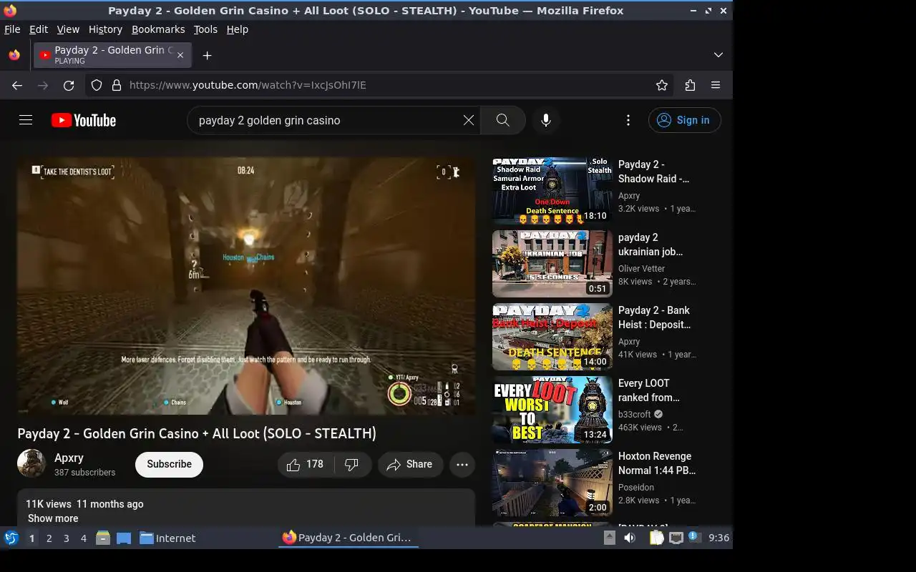Clear the search box with the X
Viewport: 916px width, 572px height.
(x=469, y=120)
